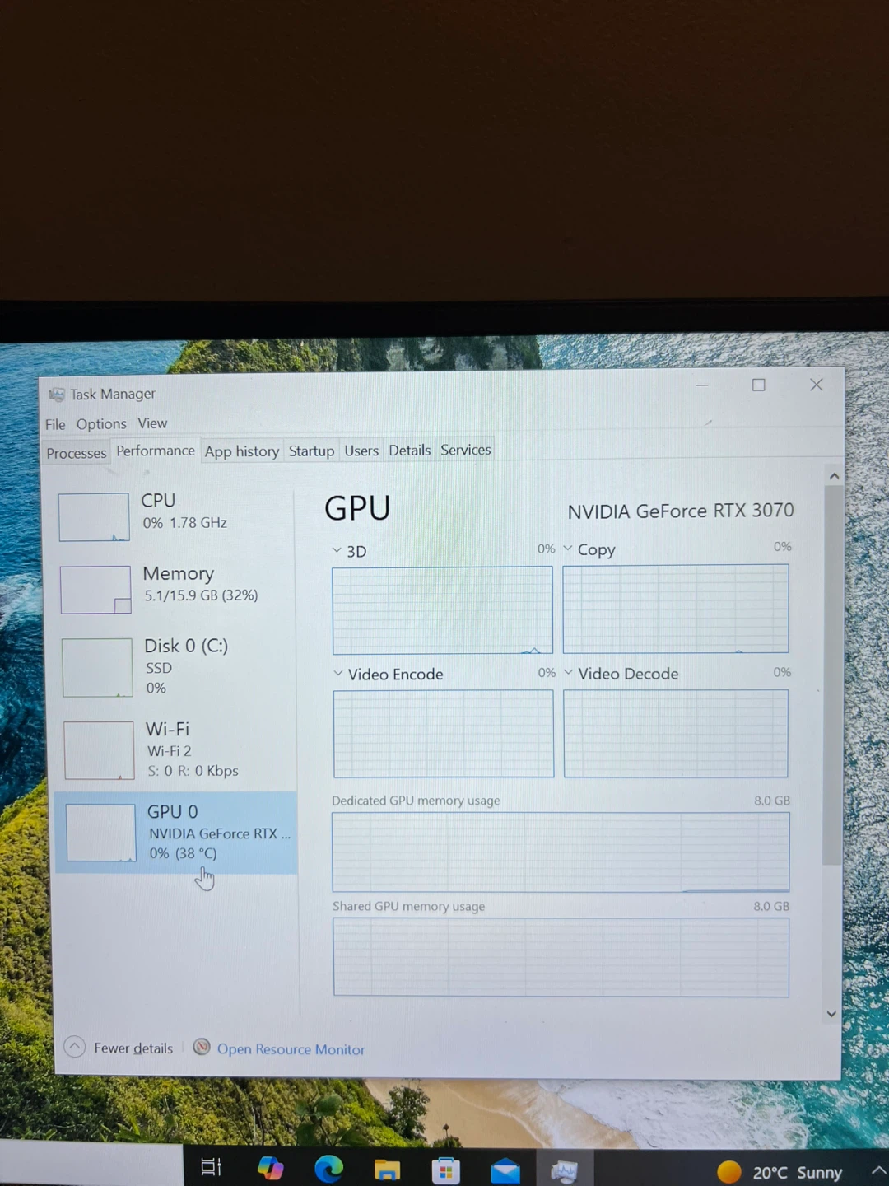Open the File menu
This screenshot has width=889, height=1186.
(55, 424)
